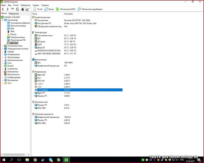Open Обновления BIOS from the toolbar
Viewport: 204px width, 163px height.
coord(66,9)
